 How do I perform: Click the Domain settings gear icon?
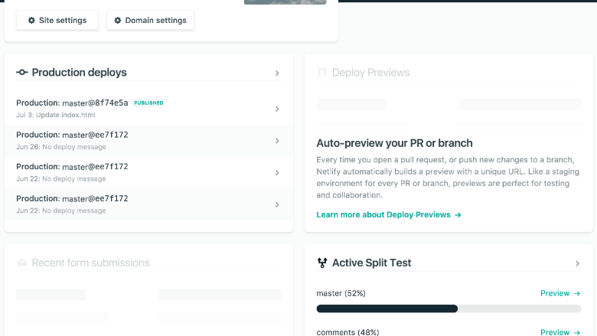[x=118, y=21]
